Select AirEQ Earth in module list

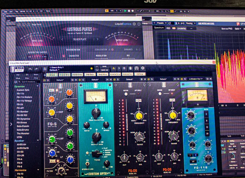click(23, 148)
